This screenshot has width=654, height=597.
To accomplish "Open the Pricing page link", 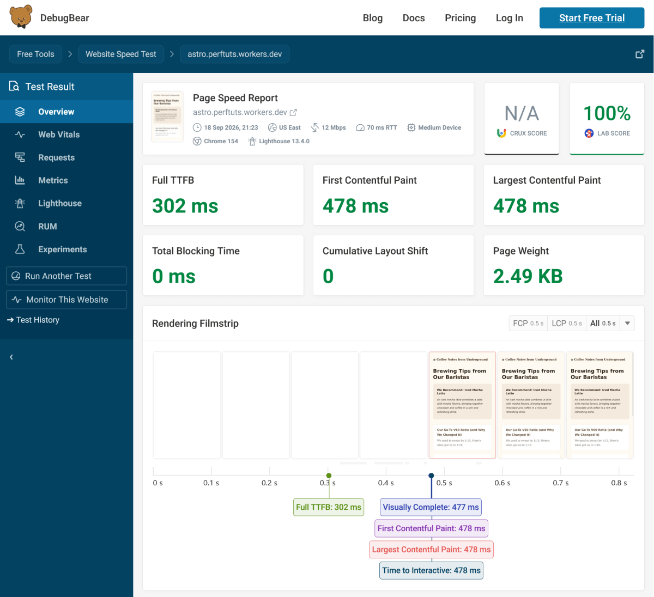I will [x=461, y=18].
